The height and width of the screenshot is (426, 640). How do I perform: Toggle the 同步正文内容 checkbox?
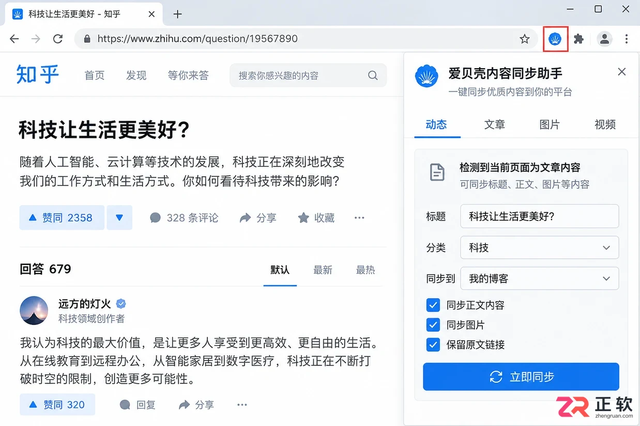point(433,305)
